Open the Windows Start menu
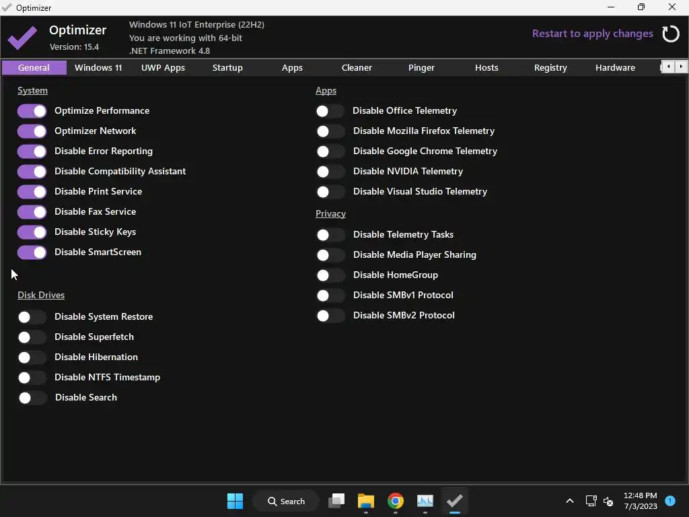Image resolution: width=689 pixels, height=517 pixels. click(x=235, y=501)
